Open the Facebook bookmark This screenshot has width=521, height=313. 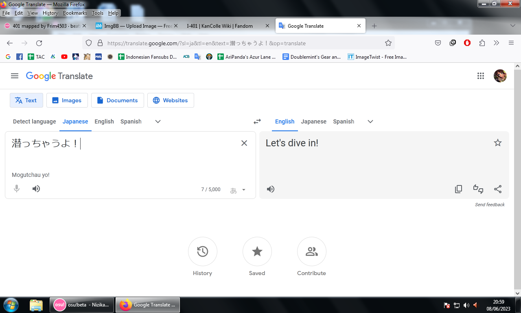(20, 57)
